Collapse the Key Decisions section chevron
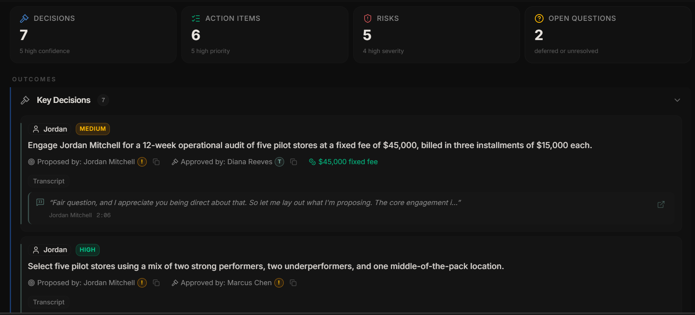This screenshot has height=315, width=695. point(677,100)
